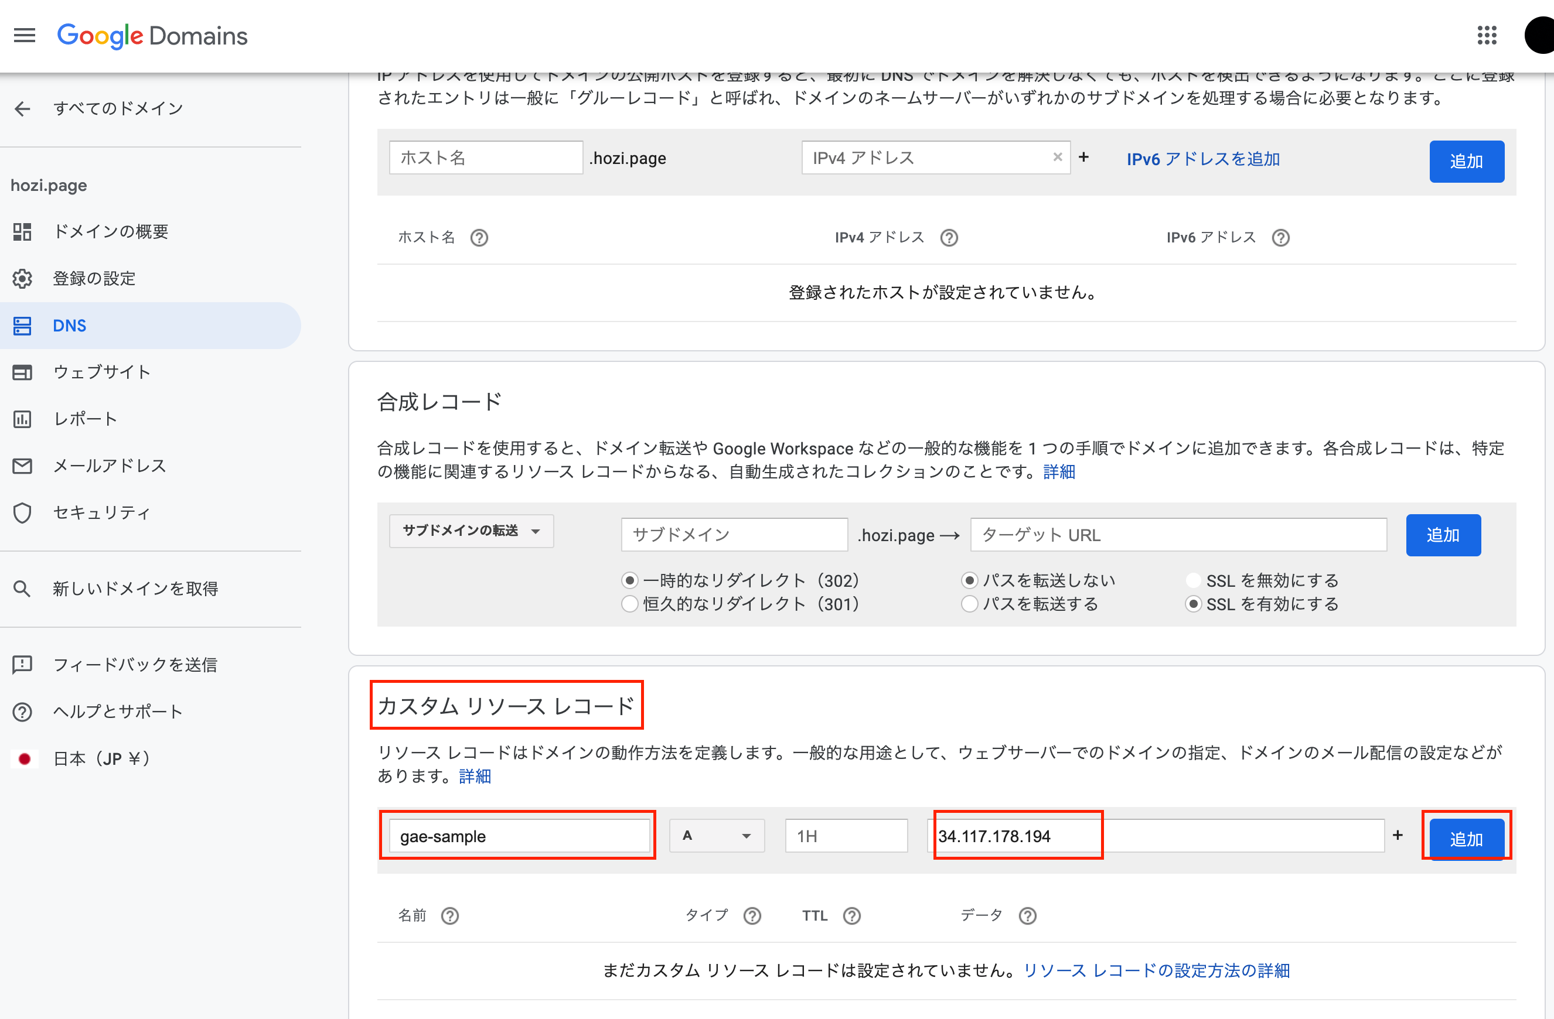
Task: Open ウェブサイト sidebar item
Action: coord(102,372)
